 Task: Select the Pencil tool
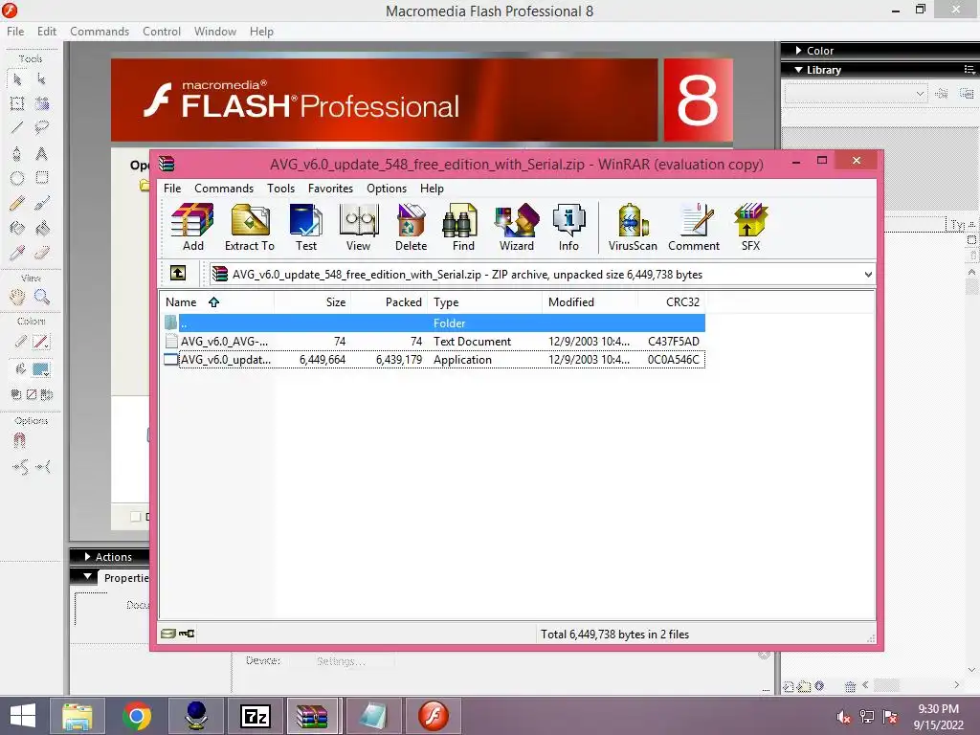click(x=17, y=203)
